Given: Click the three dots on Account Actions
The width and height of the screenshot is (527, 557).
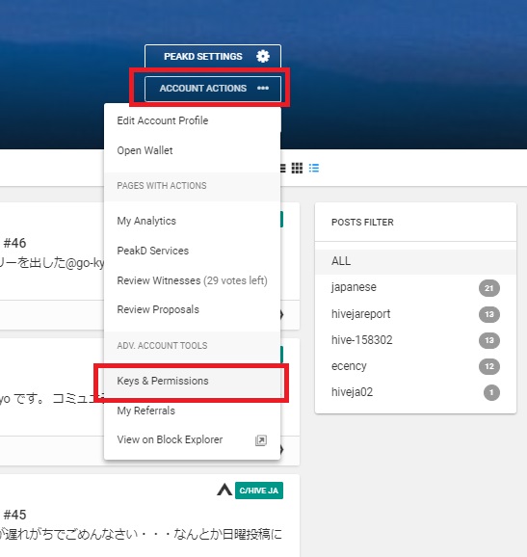Looking at the screenshot, I should pyautogui.click(x=263, y=88).
